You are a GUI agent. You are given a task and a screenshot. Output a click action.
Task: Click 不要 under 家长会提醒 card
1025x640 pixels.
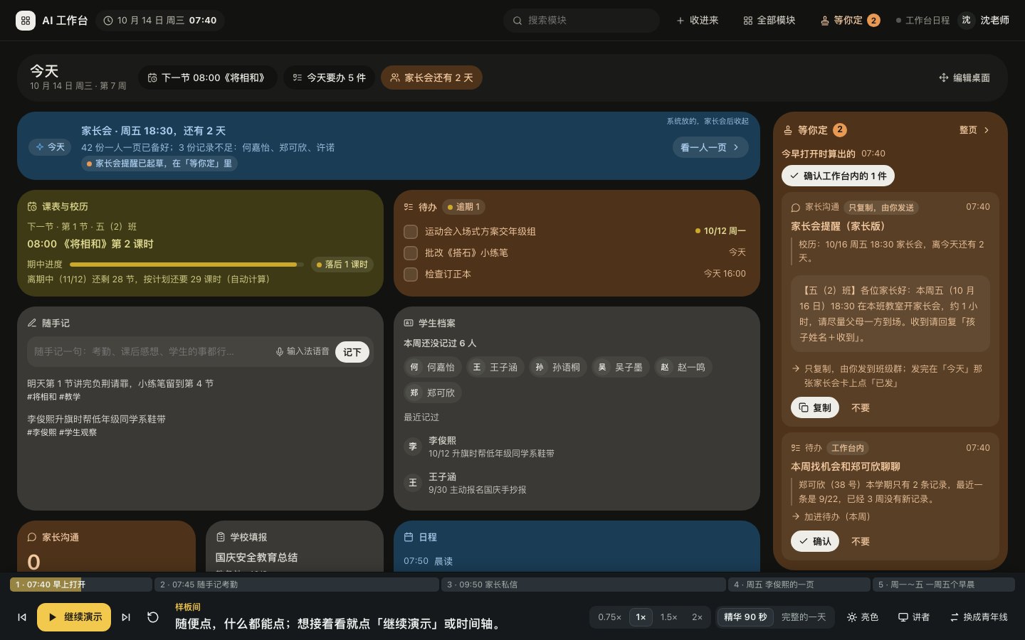click(x=861, y=407)
